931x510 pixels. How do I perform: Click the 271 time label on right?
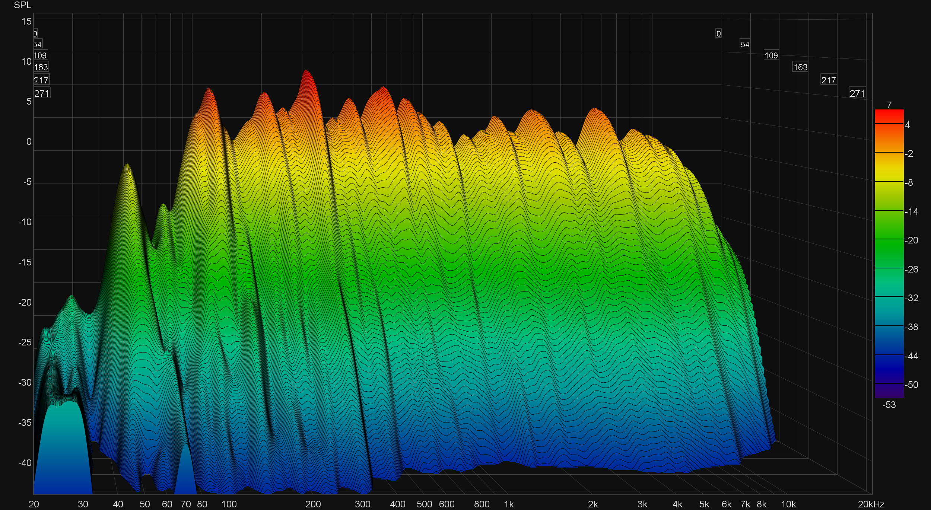[857, 93]
